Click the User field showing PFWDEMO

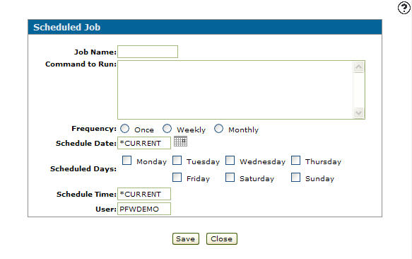coord(144,209)
